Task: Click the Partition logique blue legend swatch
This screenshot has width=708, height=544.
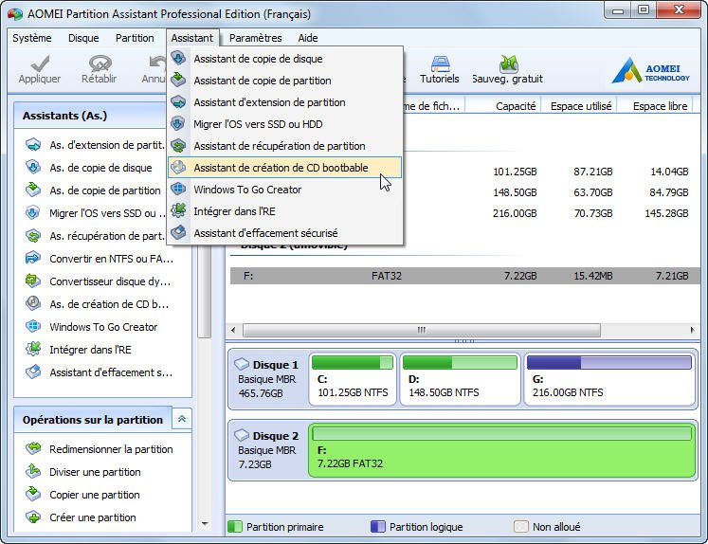Action: click(378, 526)
